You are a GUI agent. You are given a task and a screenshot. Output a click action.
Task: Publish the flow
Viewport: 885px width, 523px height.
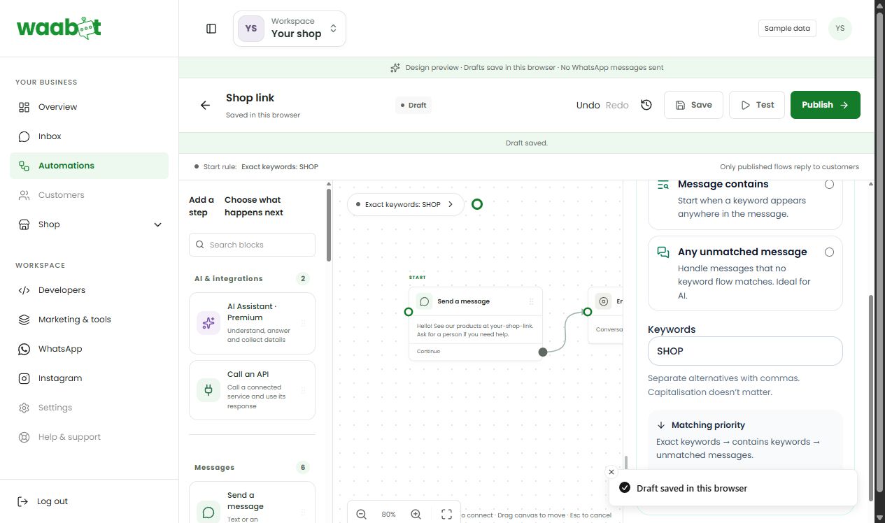coord(825,105)
